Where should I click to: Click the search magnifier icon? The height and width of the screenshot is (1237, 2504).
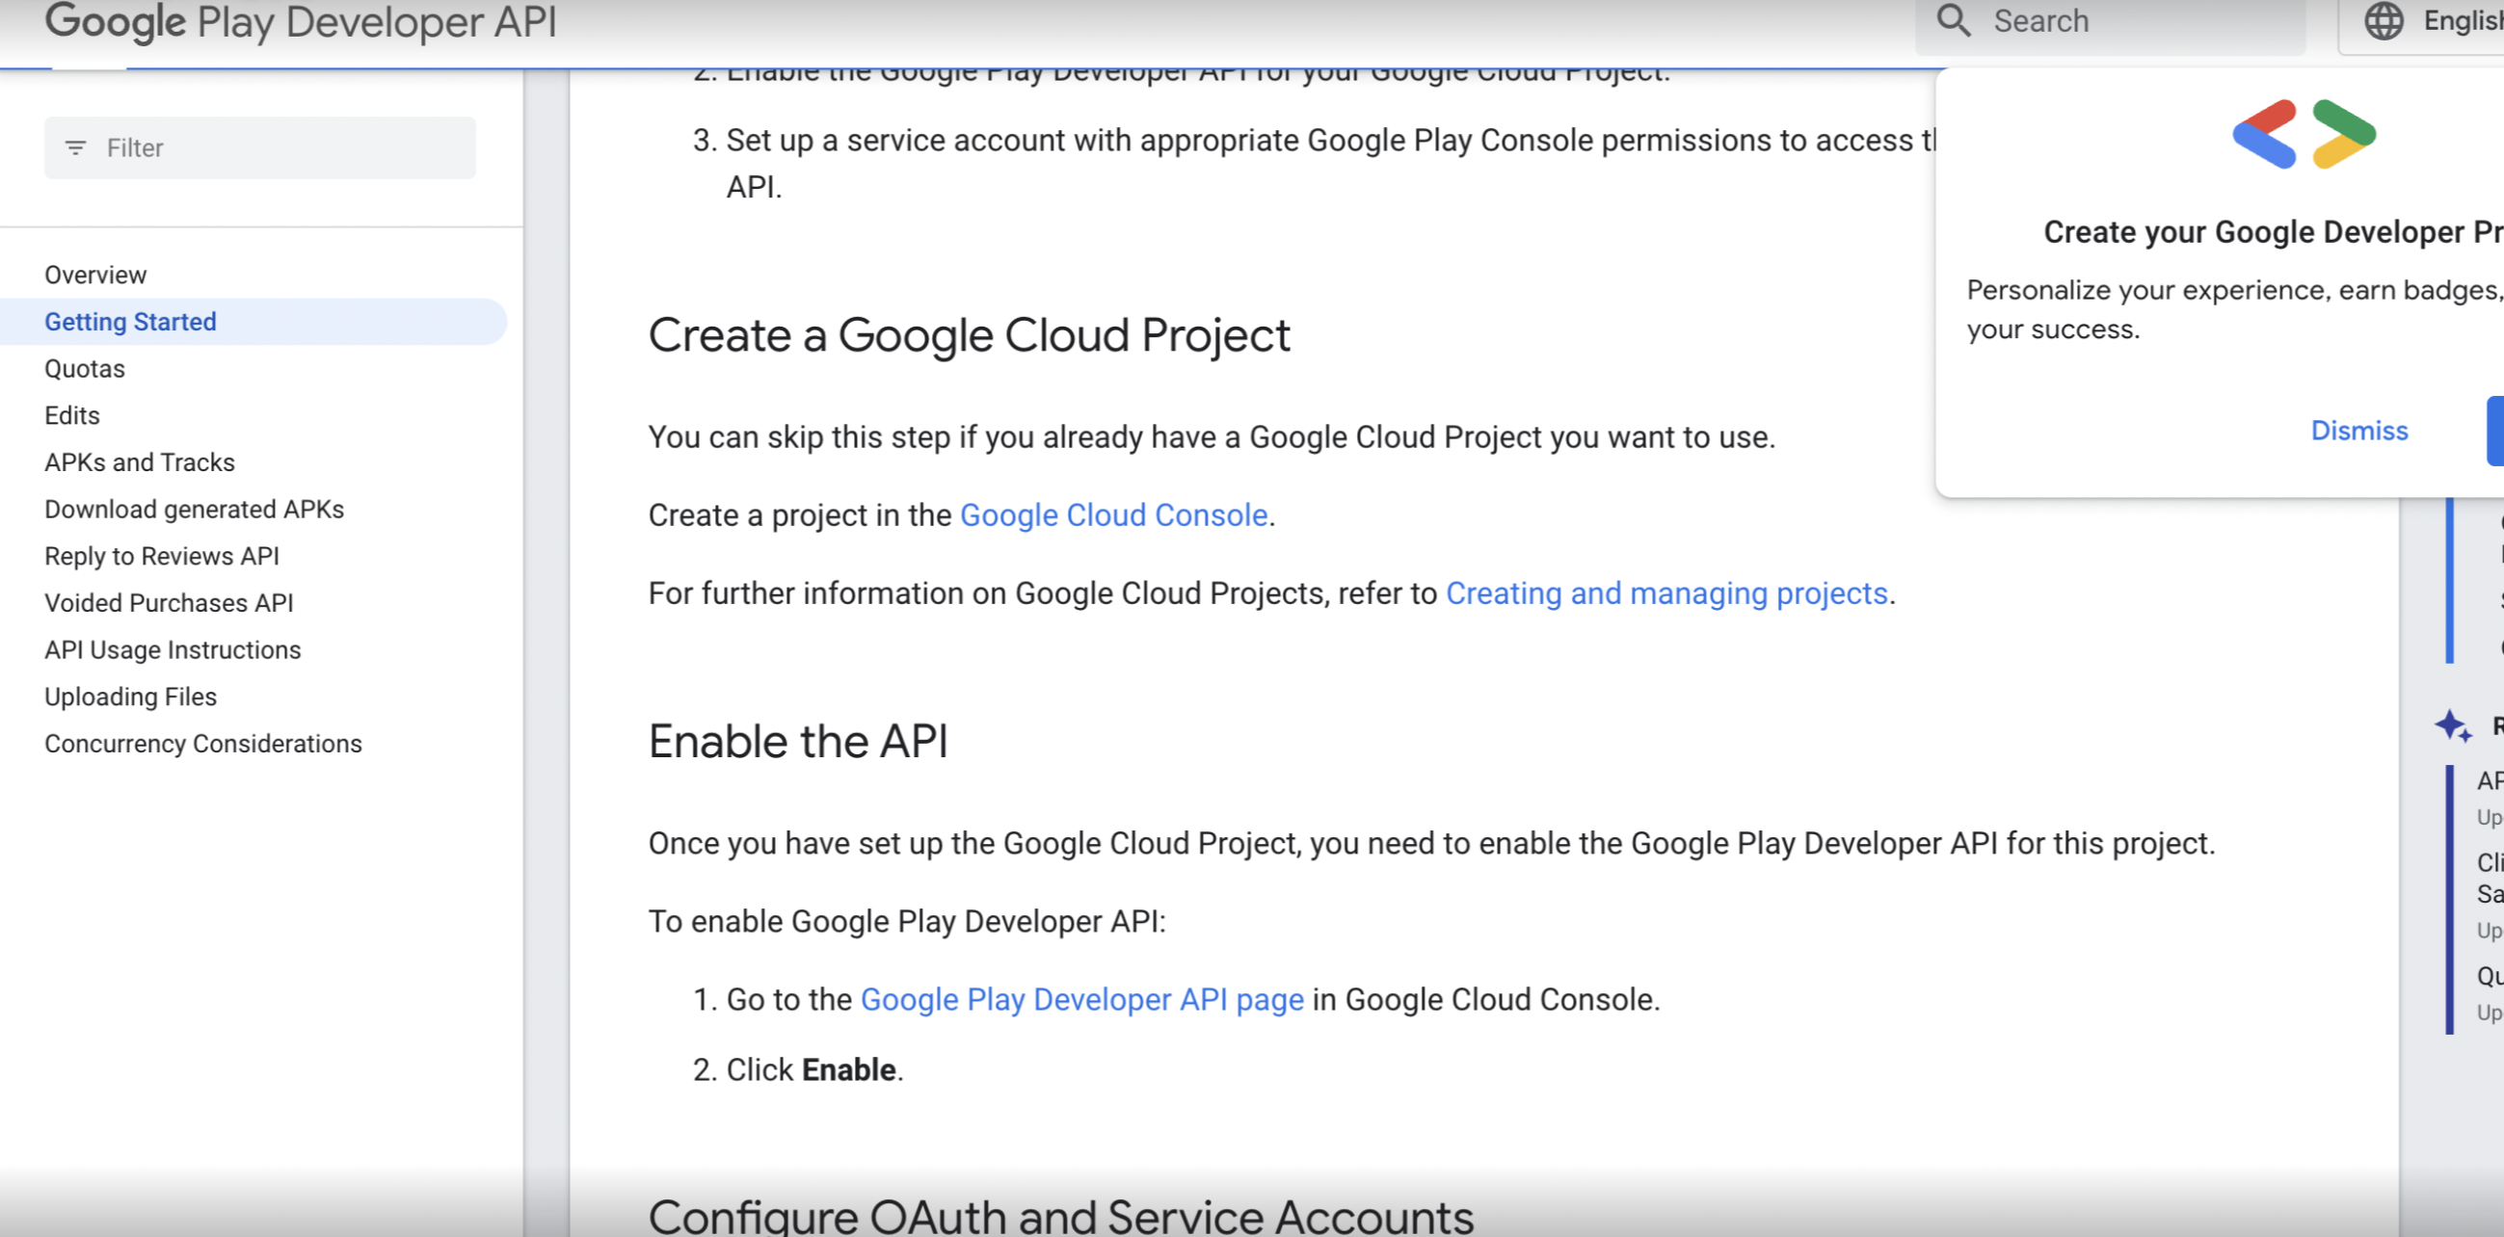coord(1953,20)
